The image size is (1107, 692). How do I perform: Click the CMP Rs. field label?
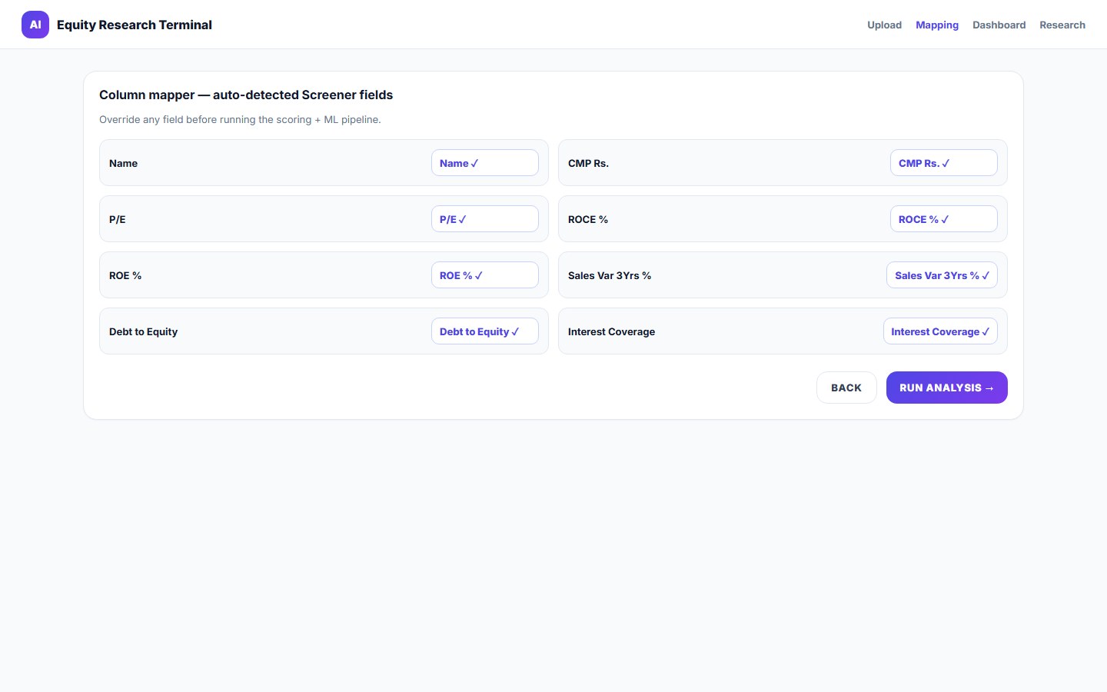(588, 163)
